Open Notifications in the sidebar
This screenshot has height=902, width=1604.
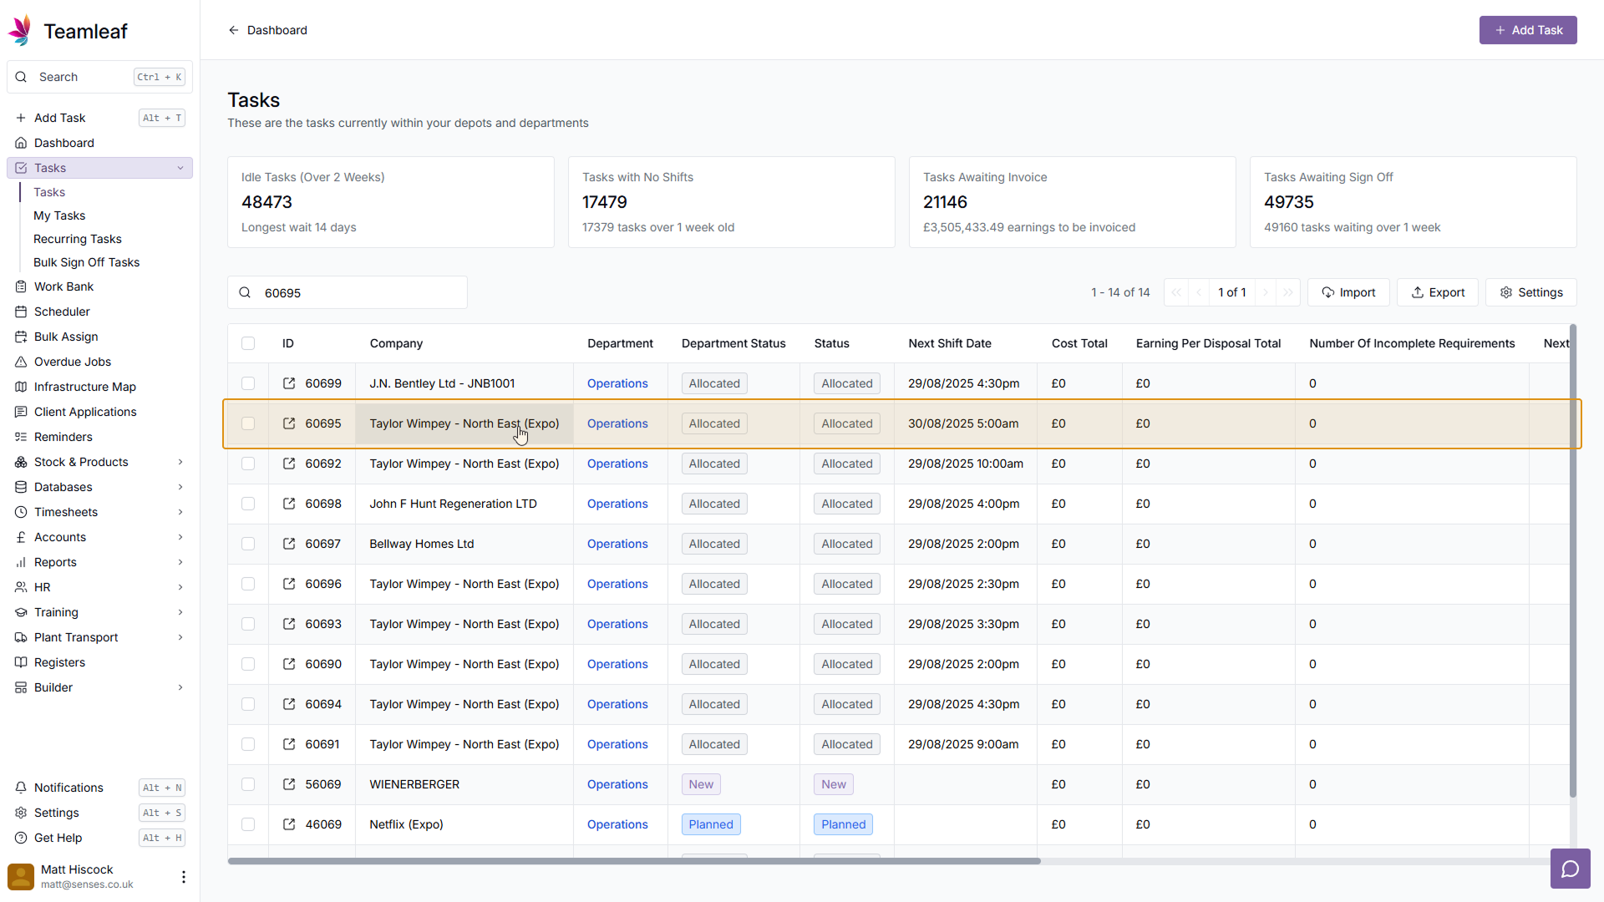[x=99, y=788]
